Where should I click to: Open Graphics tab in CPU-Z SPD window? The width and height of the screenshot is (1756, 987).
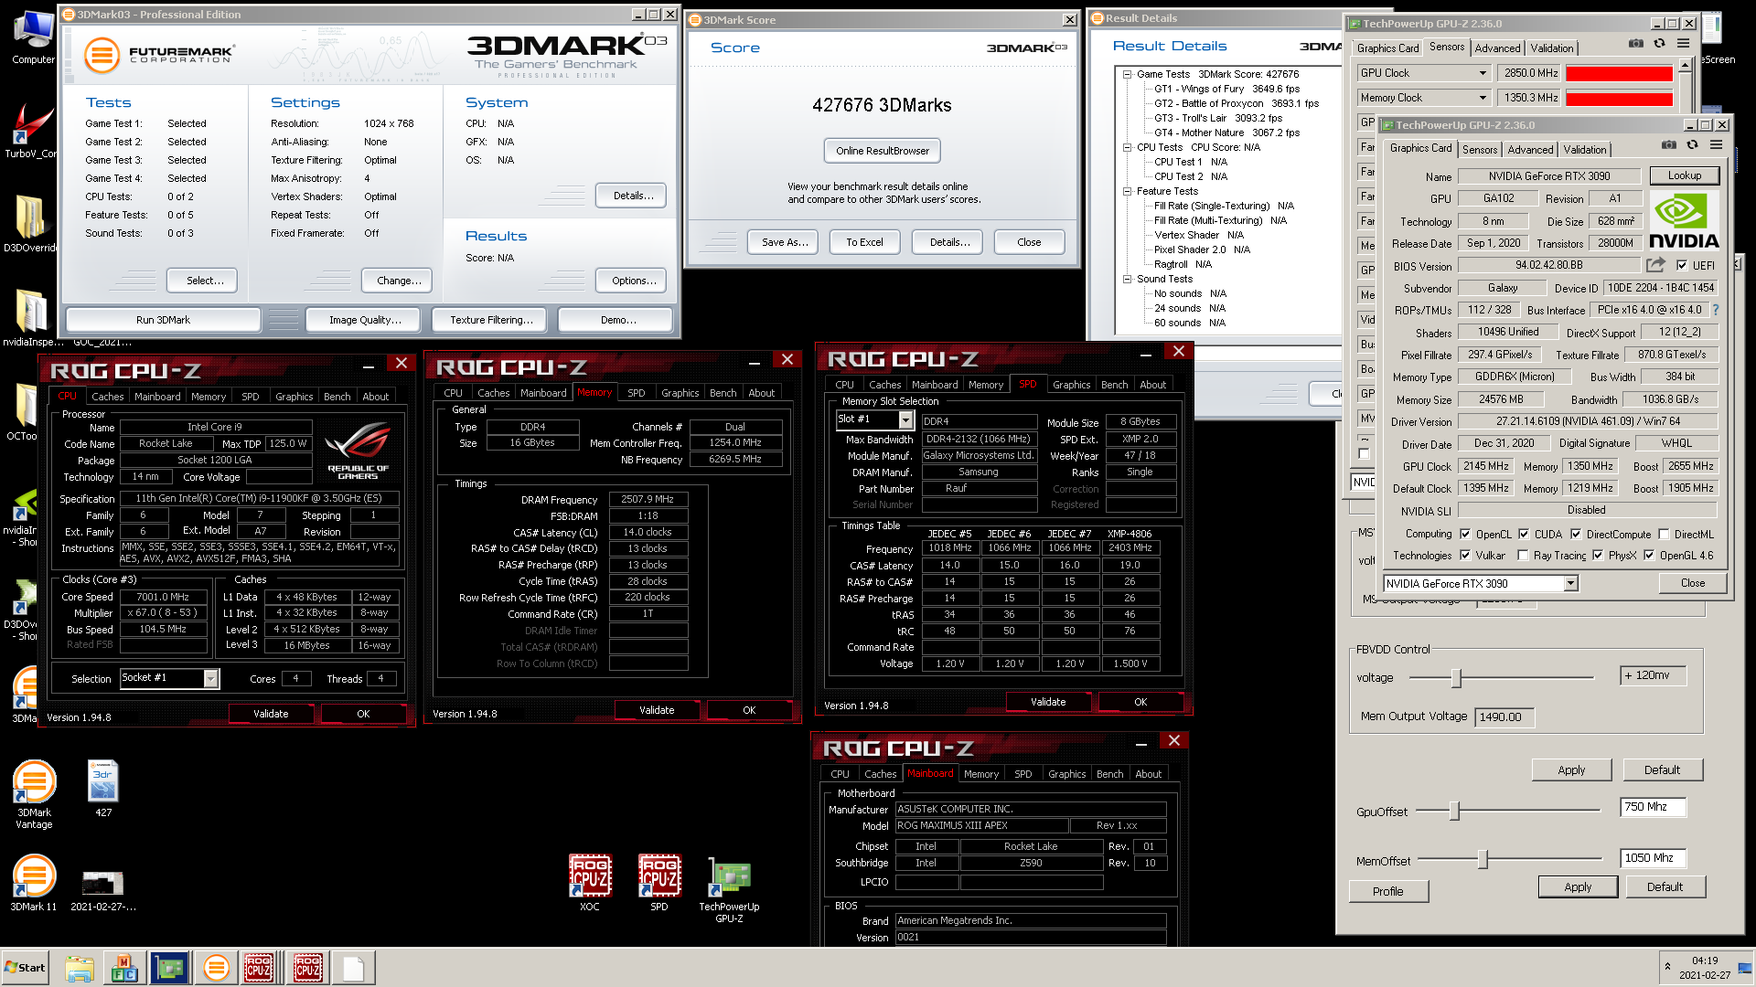click(x=1071, y=385)
